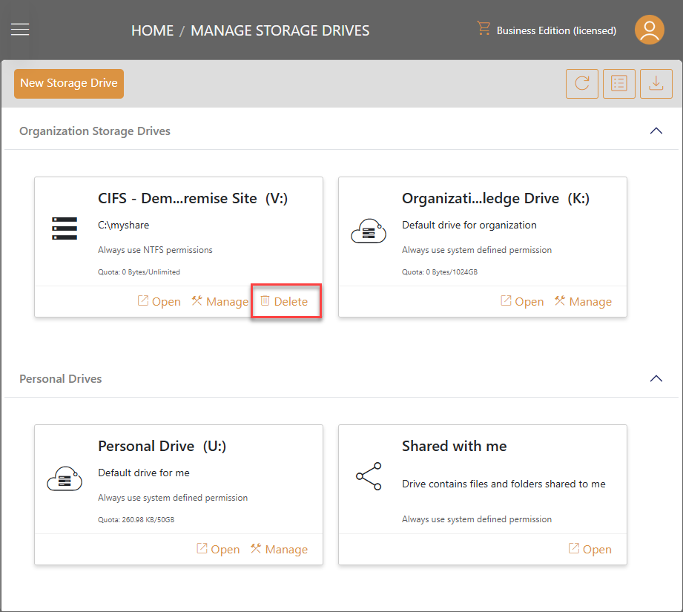Viewport: 683px width, 612px height.
Task: Click 'Quota: 0 Bytes/1024GB' text
Action: click(440, 272)
